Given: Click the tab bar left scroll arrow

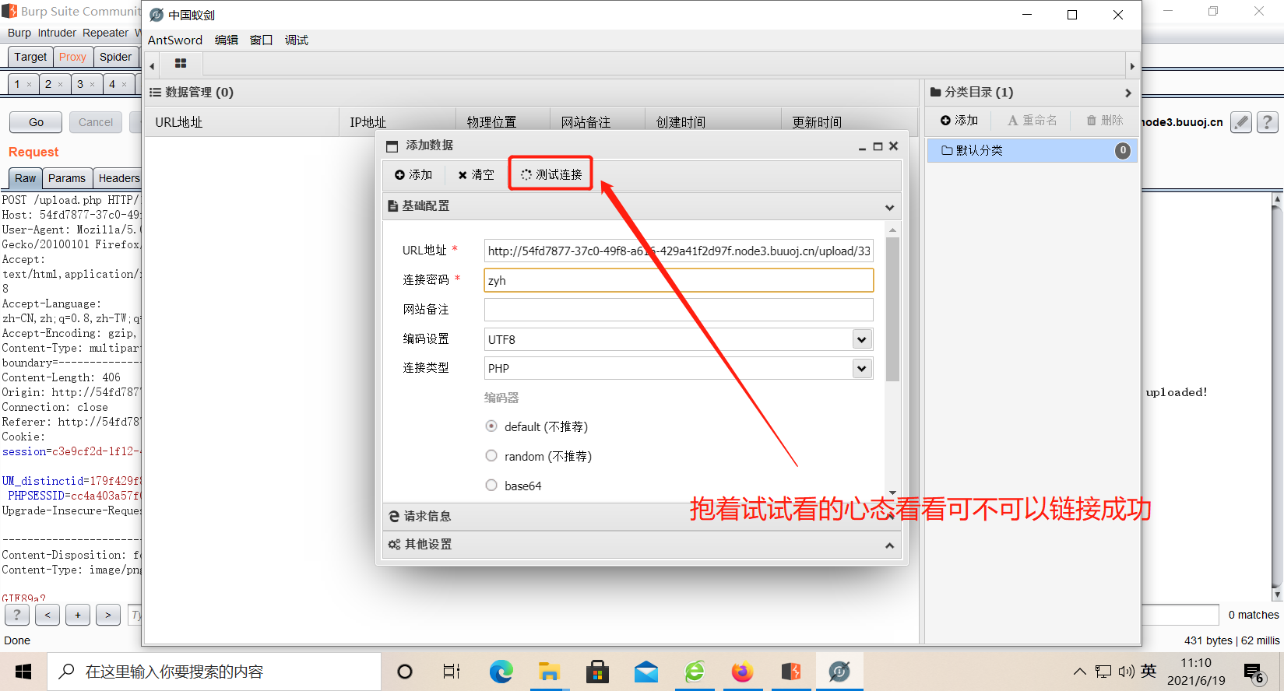Looking at the screenshot, I should point(152,66).
